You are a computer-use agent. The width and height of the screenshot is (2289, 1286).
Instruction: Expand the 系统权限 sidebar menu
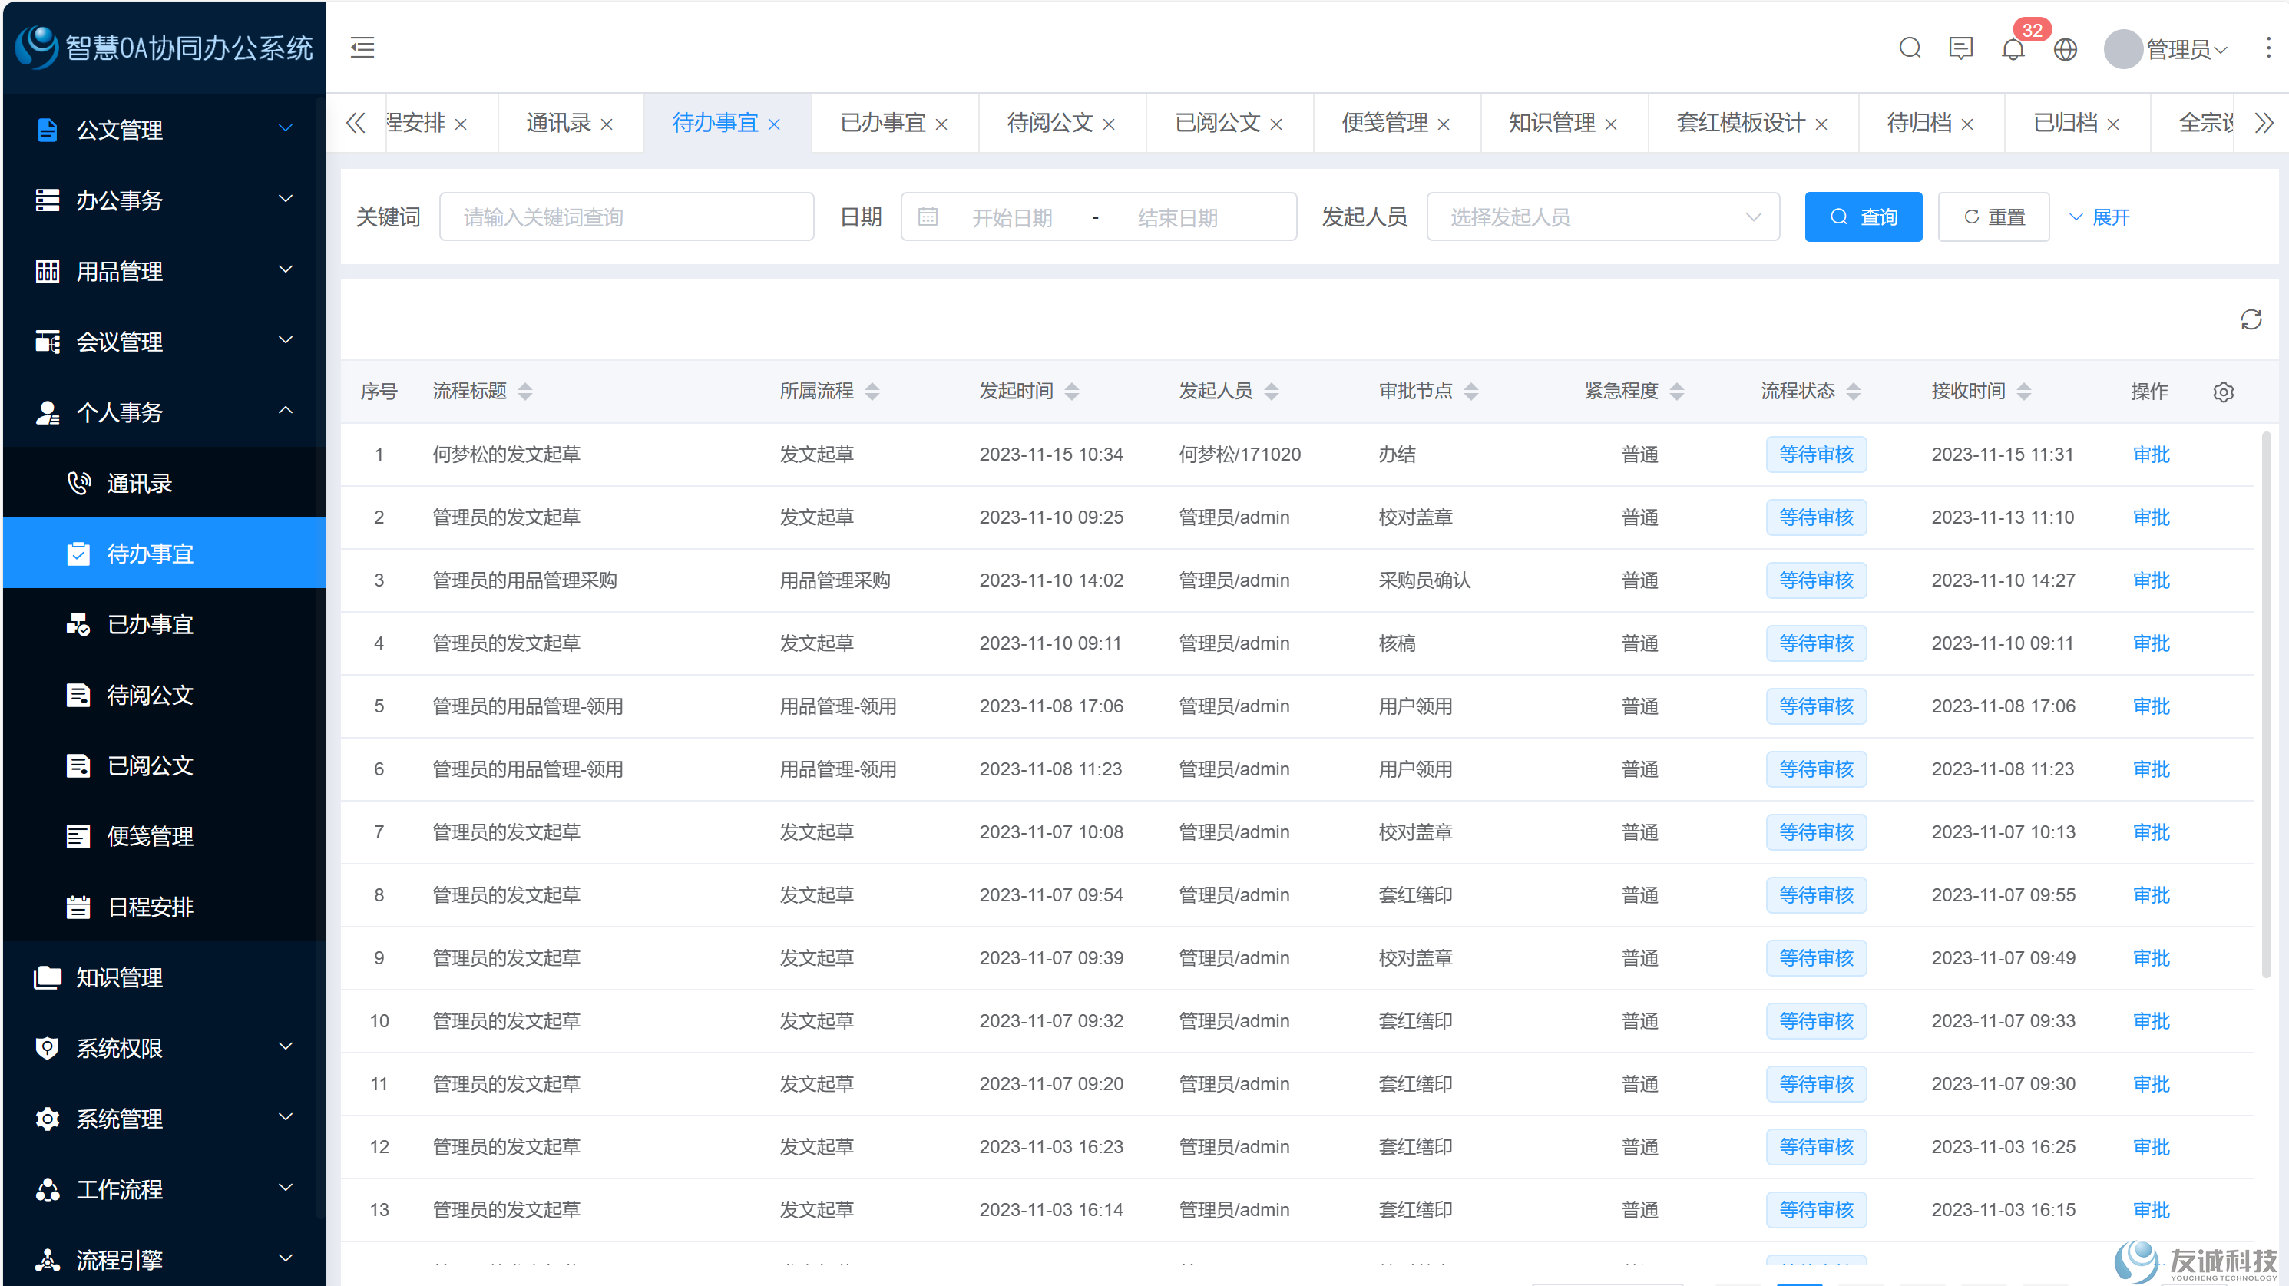pyautogui.click(x=164, y=1048)
